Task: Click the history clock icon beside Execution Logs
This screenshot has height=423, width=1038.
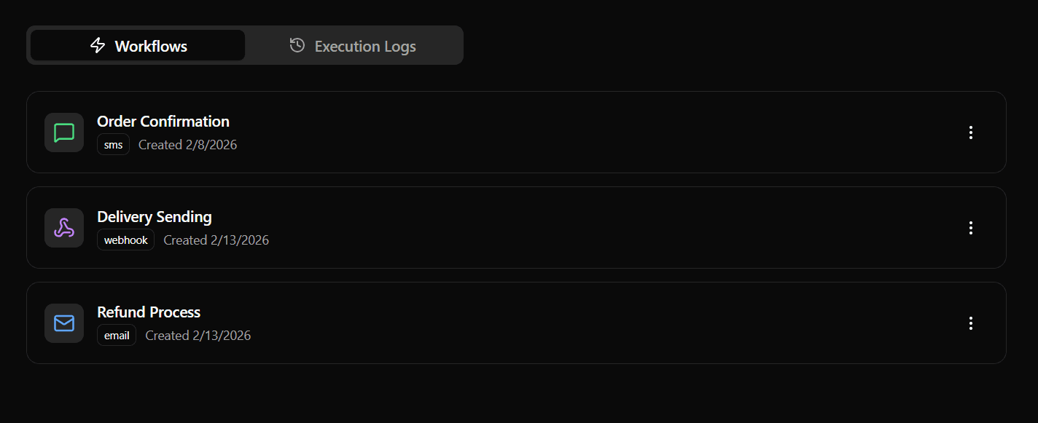Action: click(296, 45)
